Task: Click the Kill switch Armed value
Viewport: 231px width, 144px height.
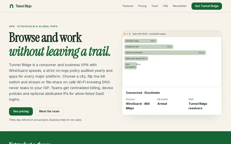Action: [162, 104]
